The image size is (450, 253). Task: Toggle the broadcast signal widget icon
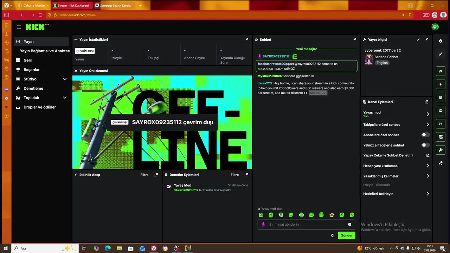coord(441,124)
